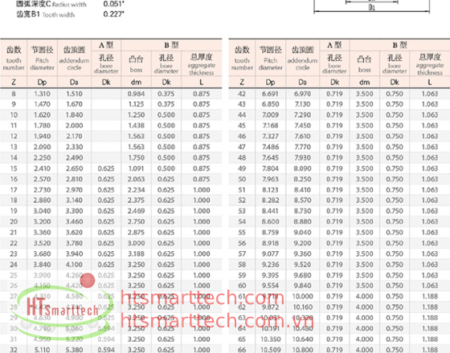
Task: Click the right table aggregate thickness header
Action: point(430,63)
